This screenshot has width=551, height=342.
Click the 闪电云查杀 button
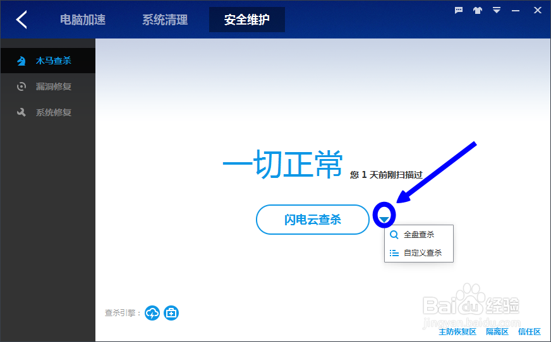[x=312, y=220]
